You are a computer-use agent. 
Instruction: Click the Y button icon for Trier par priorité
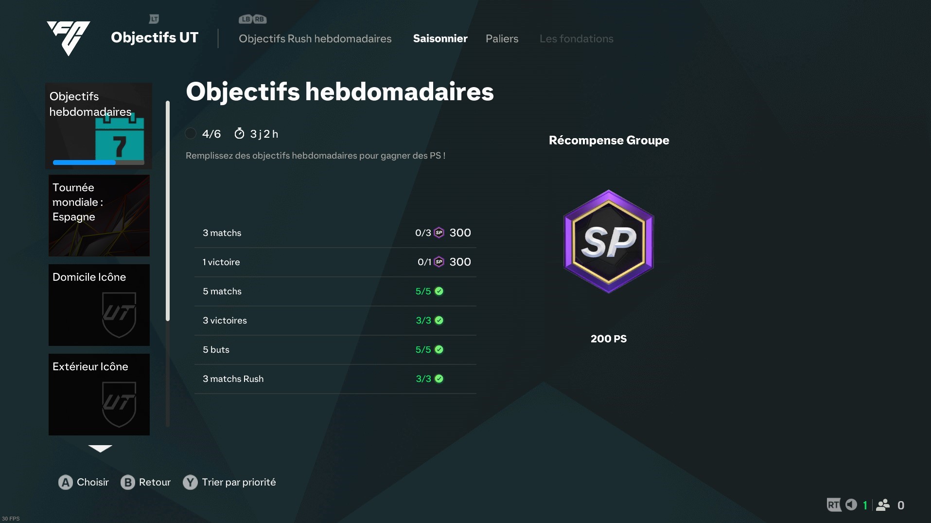tap(190, 482)
